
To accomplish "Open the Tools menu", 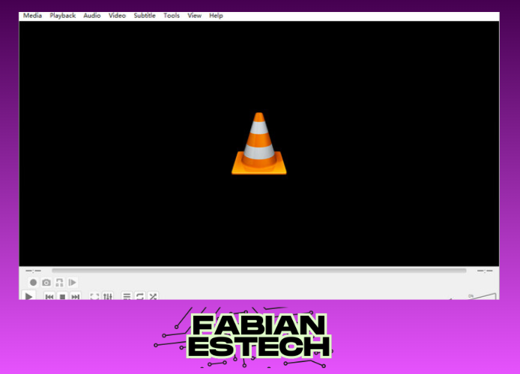I will (172, 16).
